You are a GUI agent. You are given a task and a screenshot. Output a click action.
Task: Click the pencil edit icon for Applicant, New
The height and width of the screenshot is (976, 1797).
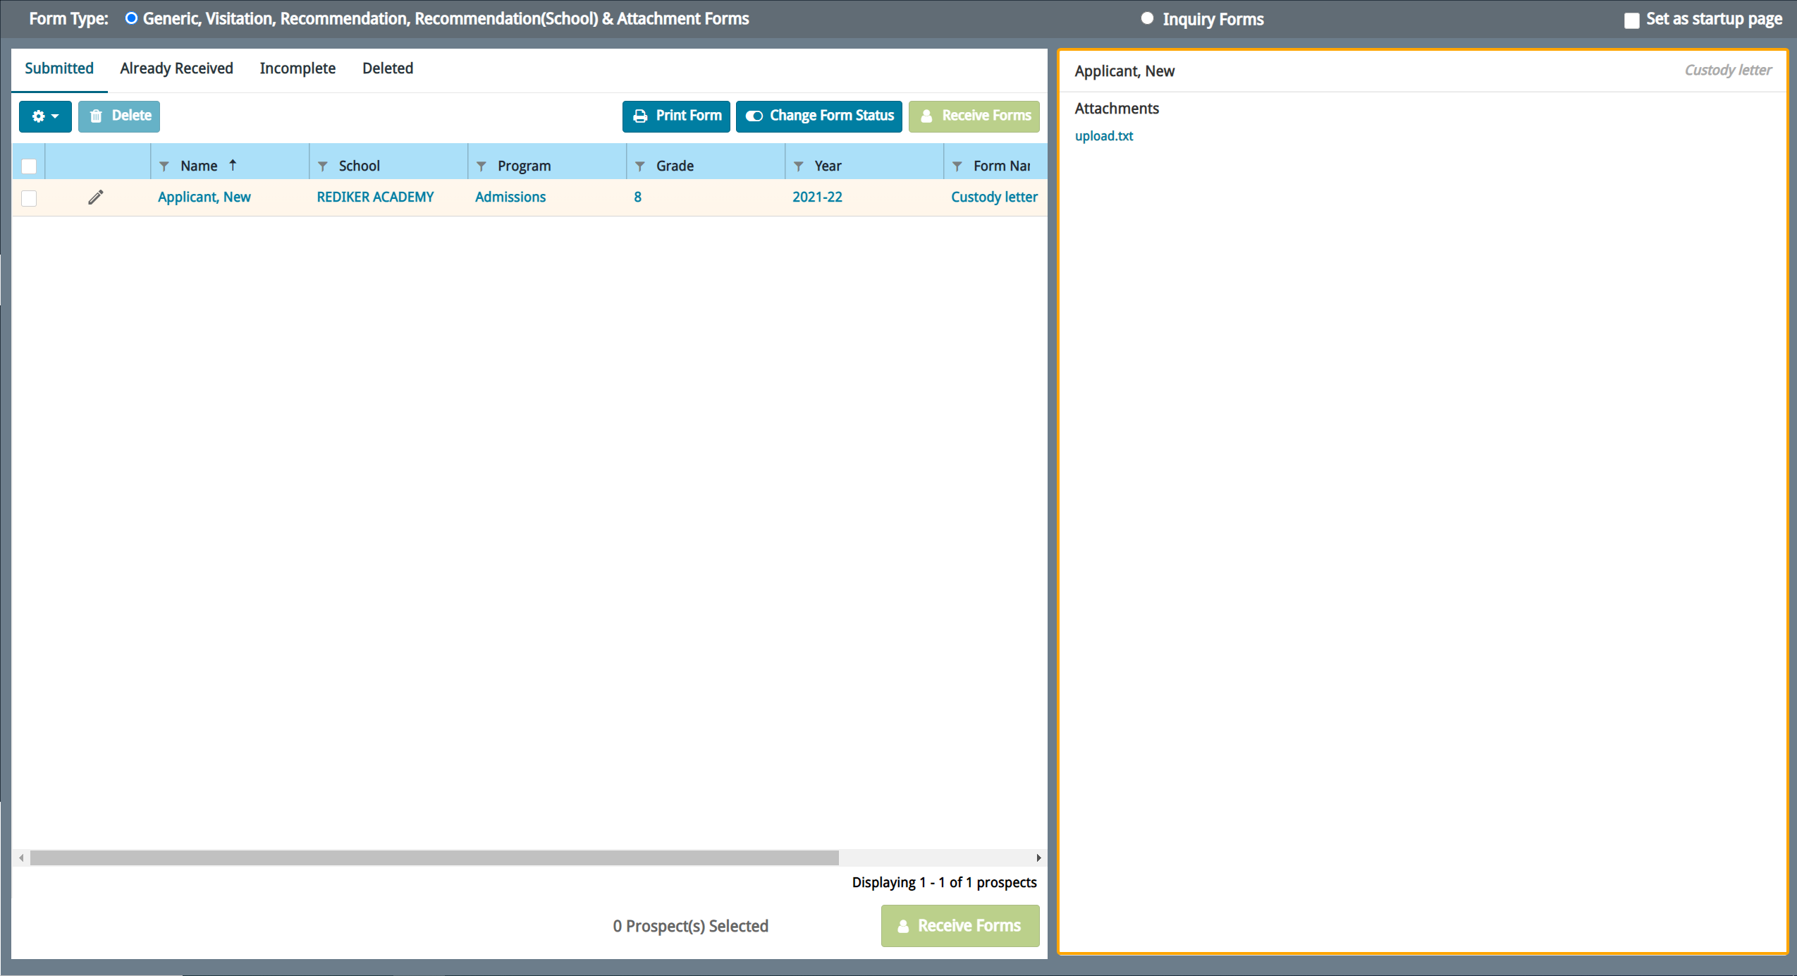(95, 197)
